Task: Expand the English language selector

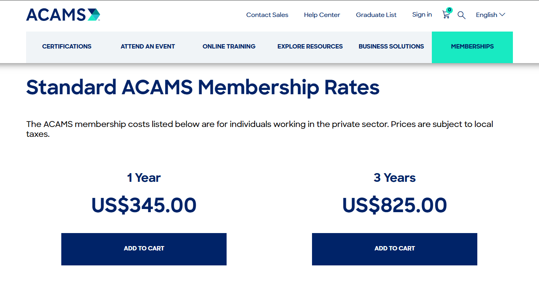Action: point(490,15)
